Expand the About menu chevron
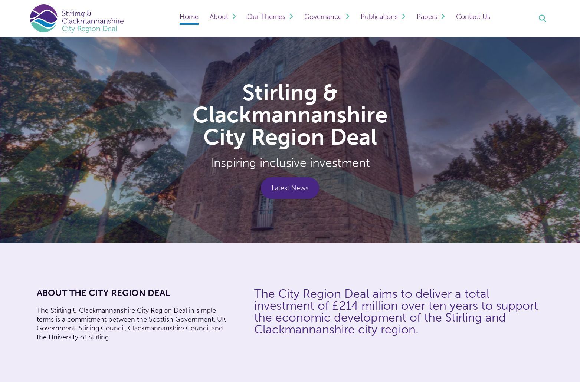Image resolution: width=580 pixels, height=382 pixels. (234, 16)
